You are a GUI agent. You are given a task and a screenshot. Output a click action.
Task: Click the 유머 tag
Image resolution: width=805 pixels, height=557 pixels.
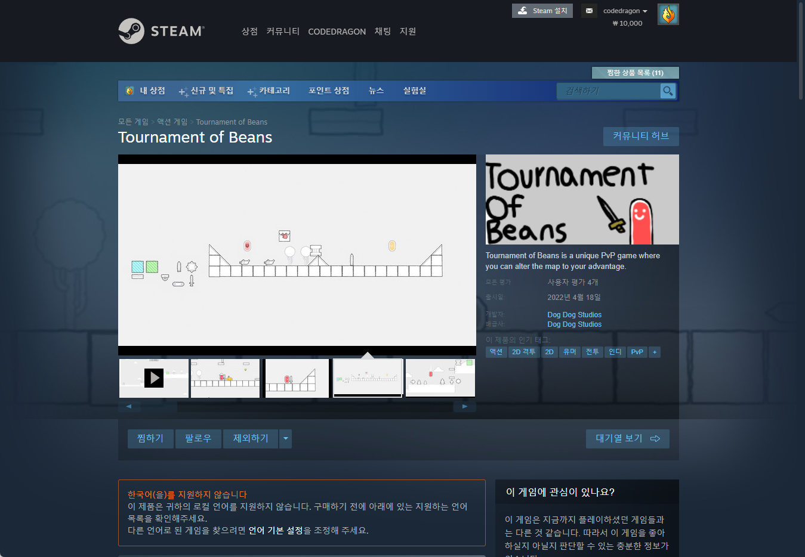click(x=570, y=352)
